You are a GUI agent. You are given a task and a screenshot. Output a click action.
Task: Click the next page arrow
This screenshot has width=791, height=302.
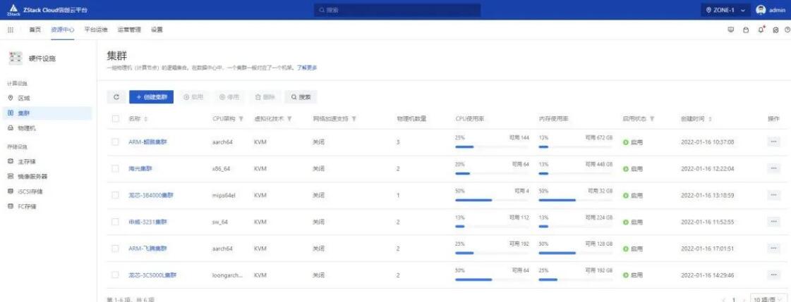(743, 299)
